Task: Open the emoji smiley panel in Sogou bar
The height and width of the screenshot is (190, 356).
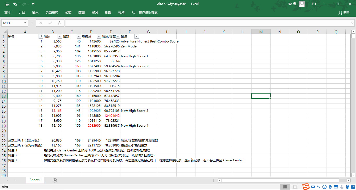Action: point(324,187)
